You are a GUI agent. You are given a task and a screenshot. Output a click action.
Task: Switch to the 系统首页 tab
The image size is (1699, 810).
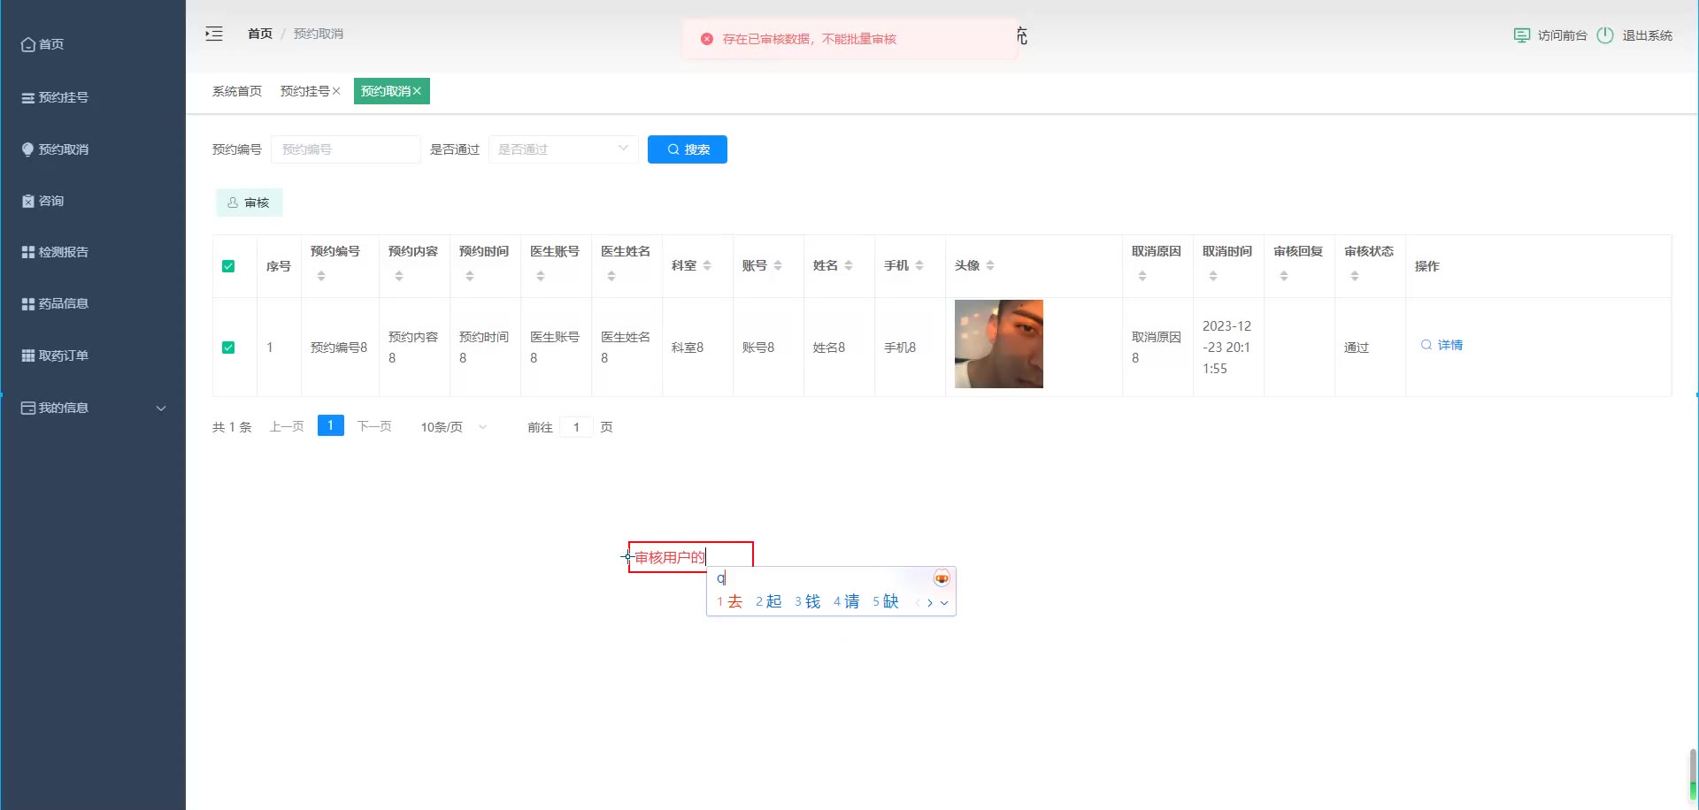click(x=237, y=91)
